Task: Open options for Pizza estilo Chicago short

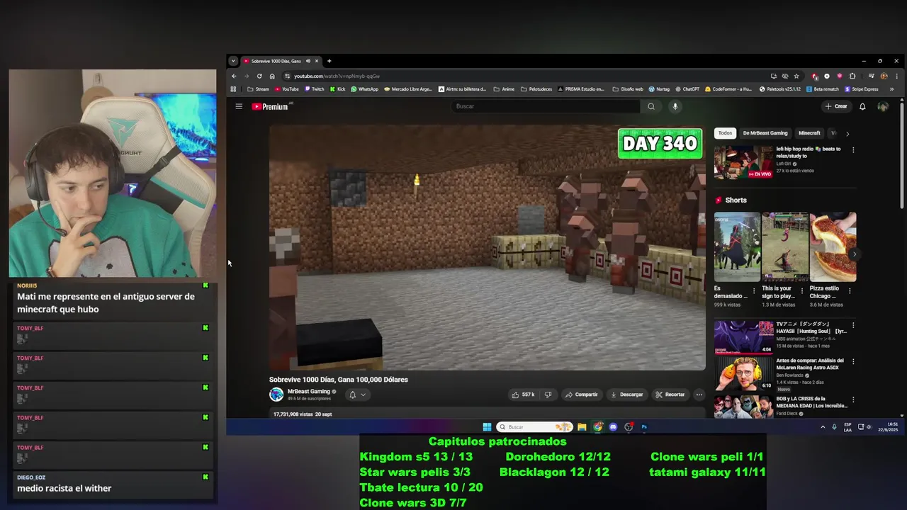Action: pos(850,290)
